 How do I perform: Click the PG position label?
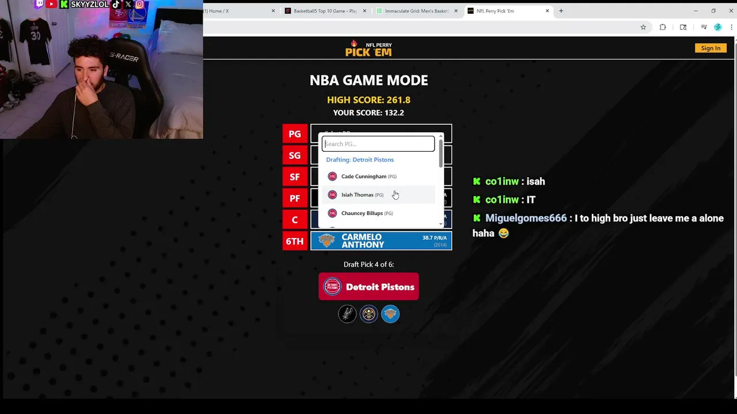click(295, 134)
